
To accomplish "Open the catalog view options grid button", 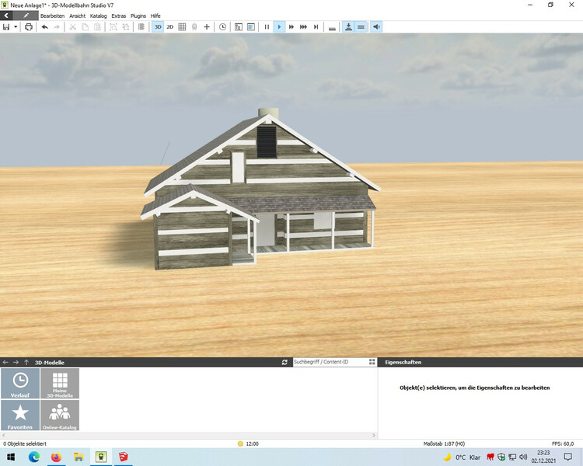I will tap(372, 362).
